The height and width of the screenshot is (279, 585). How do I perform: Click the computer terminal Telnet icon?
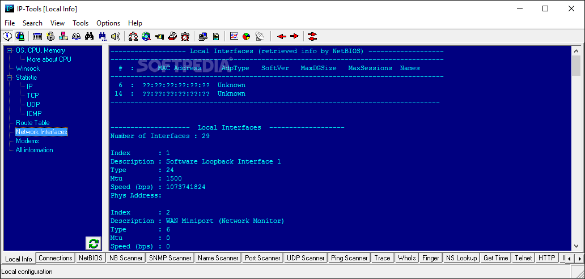point(203,36)
